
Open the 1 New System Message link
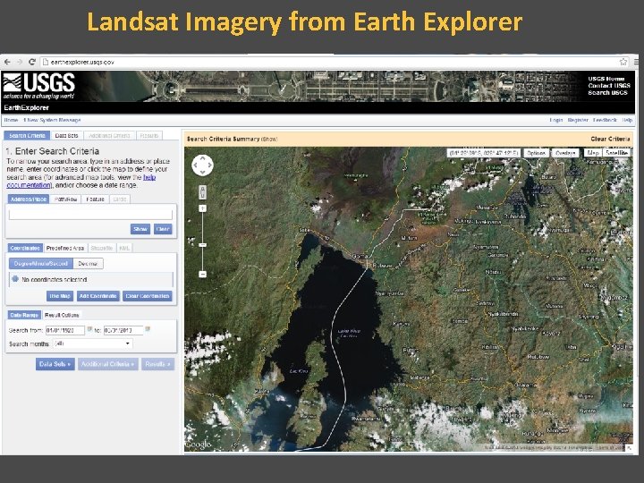(x=52, y=120)
